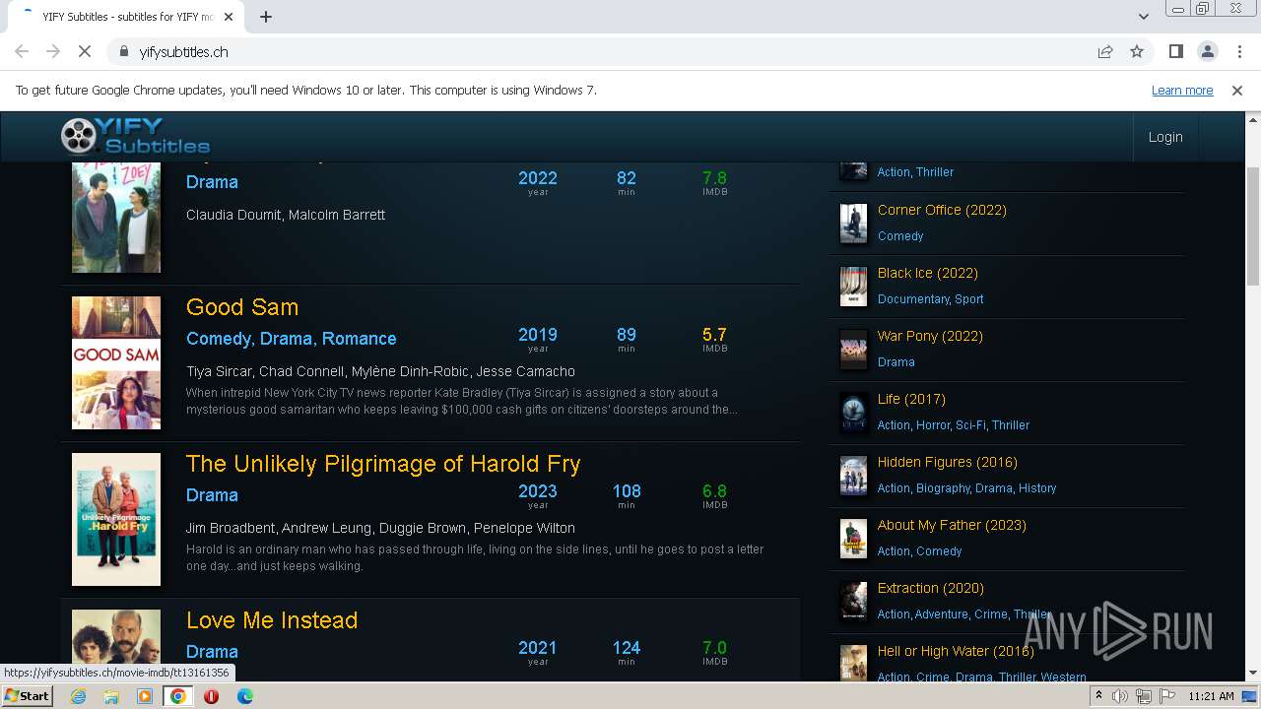Stop loading the page
The height and width of the screenshot is (709, 1261).
[85, 51]
